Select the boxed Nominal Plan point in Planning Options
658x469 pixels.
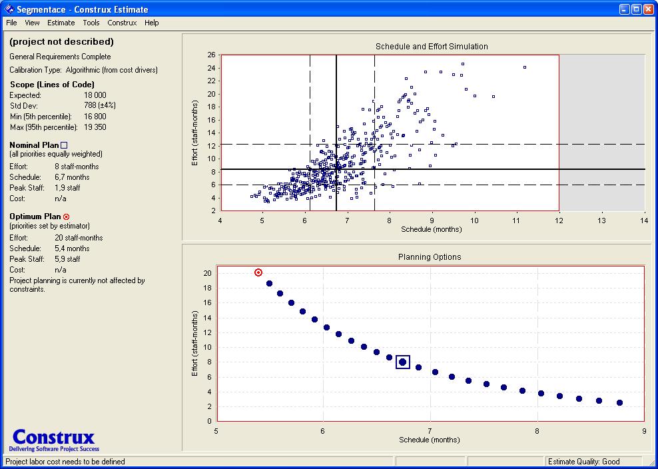403,362
